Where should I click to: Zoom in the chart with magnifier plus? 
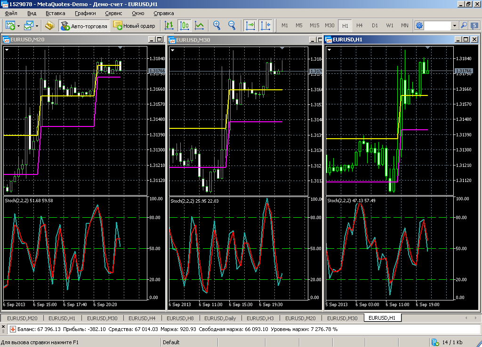tap(217, 25)
